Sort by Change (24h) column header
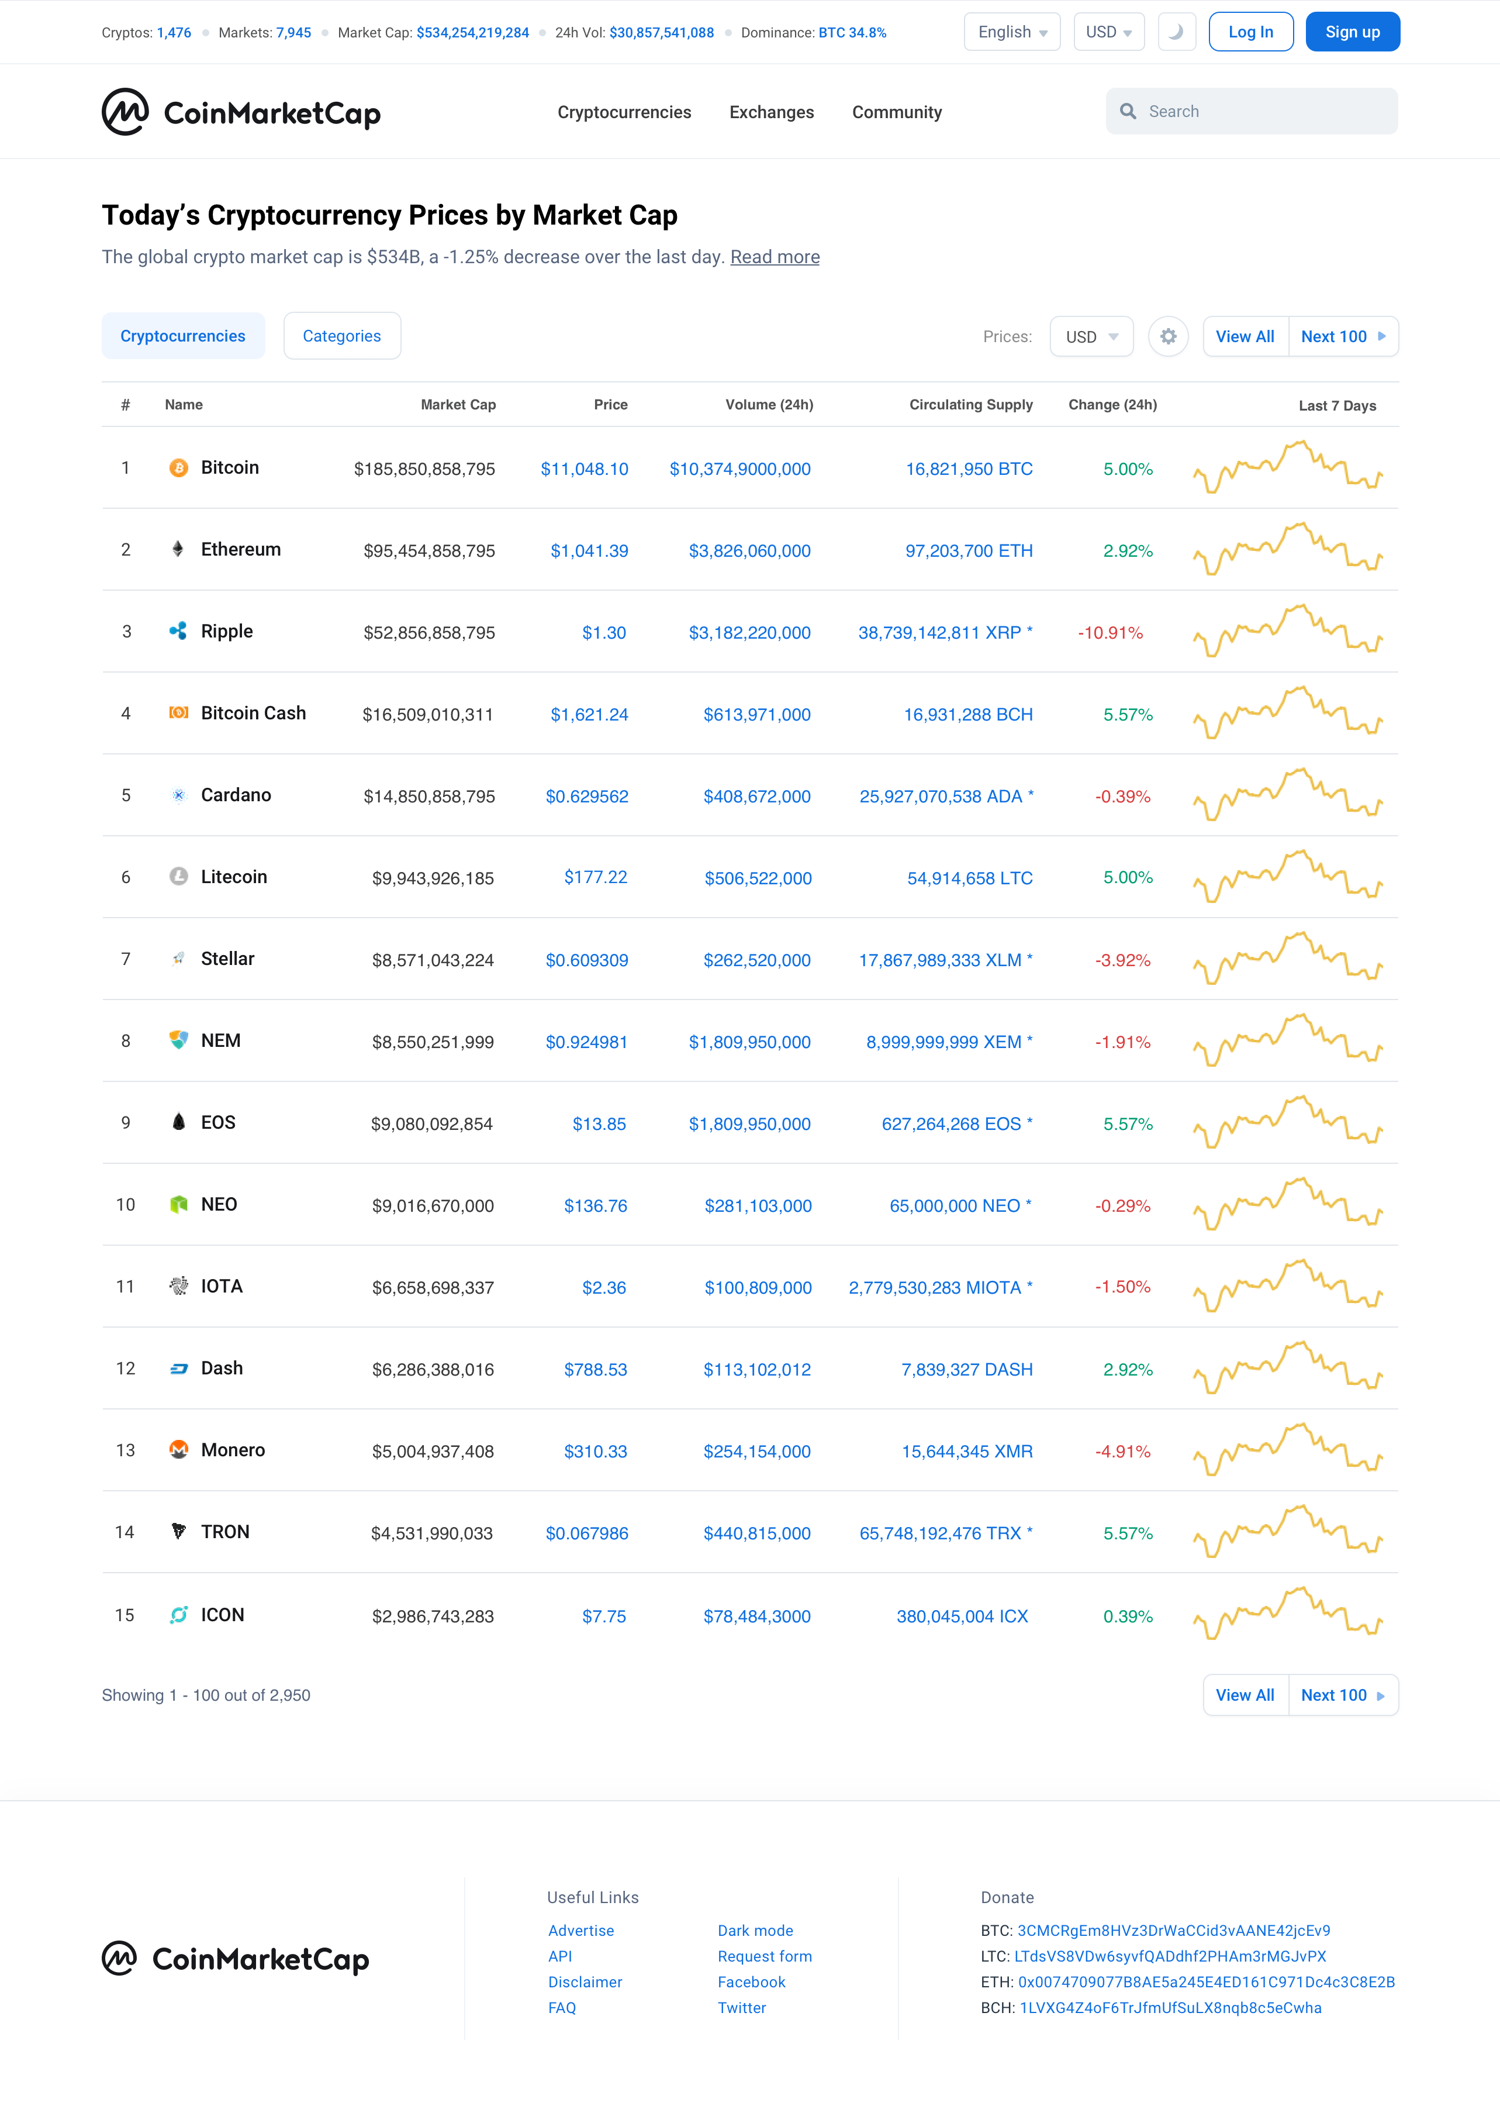The width and height of the screenshot is (1500, 2123). [1112, 405]
